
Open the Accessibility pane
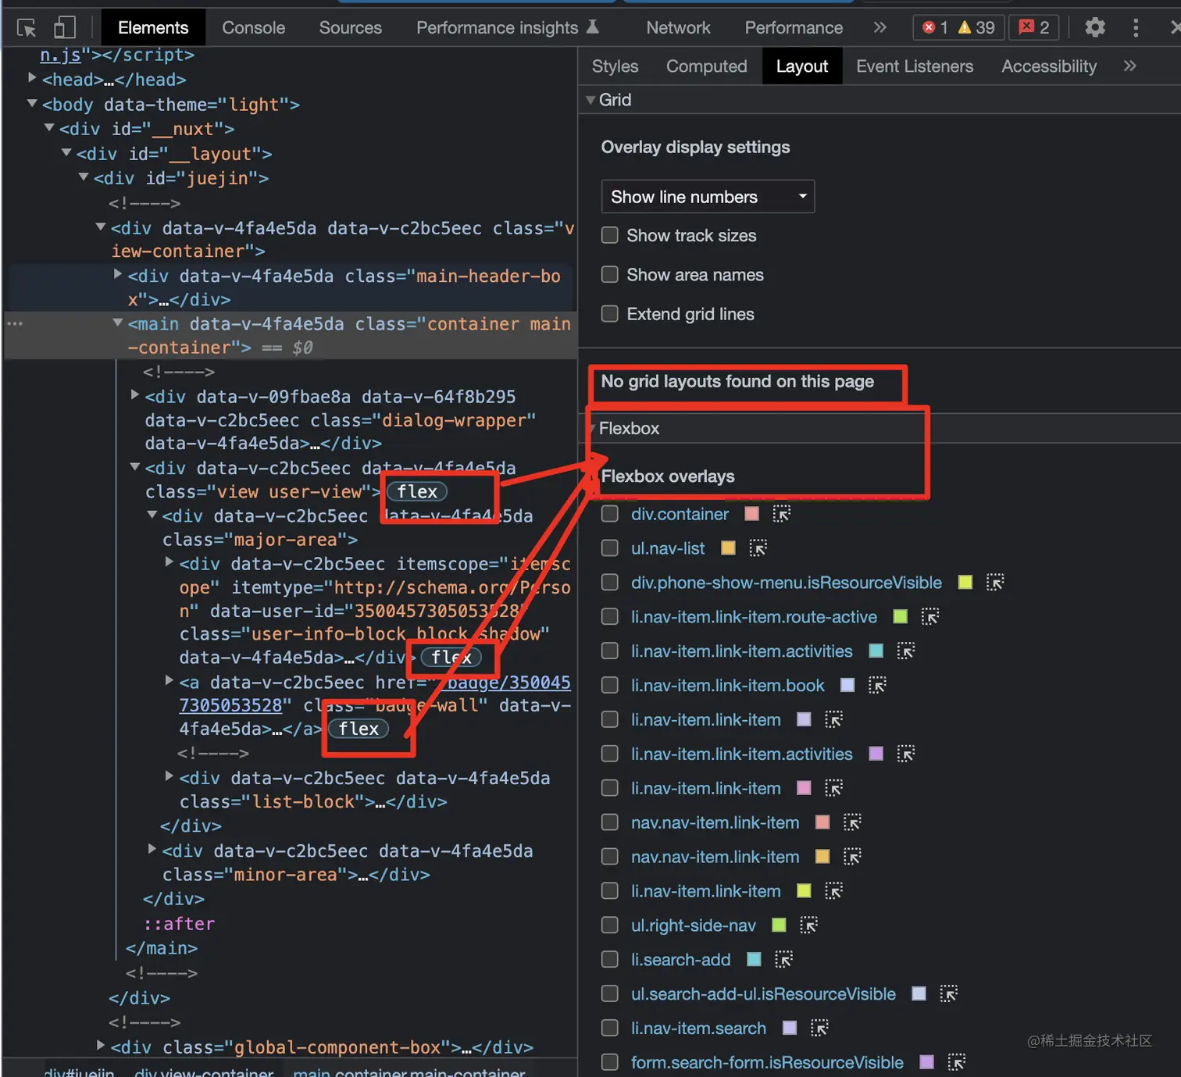(1049, 66)
